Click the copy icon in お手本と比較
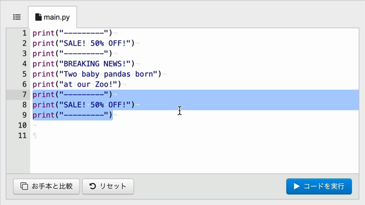Screen dimensions: 365x205 click(24, 186)
